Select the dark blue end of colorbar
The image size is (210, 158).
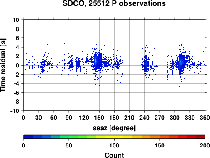(28, 137)
